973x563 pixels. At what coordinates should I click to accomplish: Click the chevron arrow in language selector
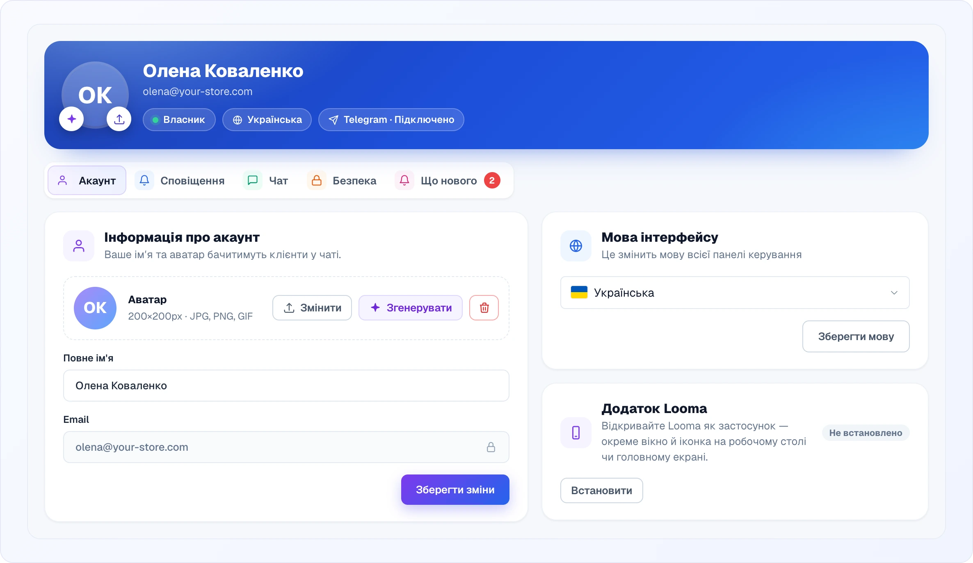click(894, 293)
